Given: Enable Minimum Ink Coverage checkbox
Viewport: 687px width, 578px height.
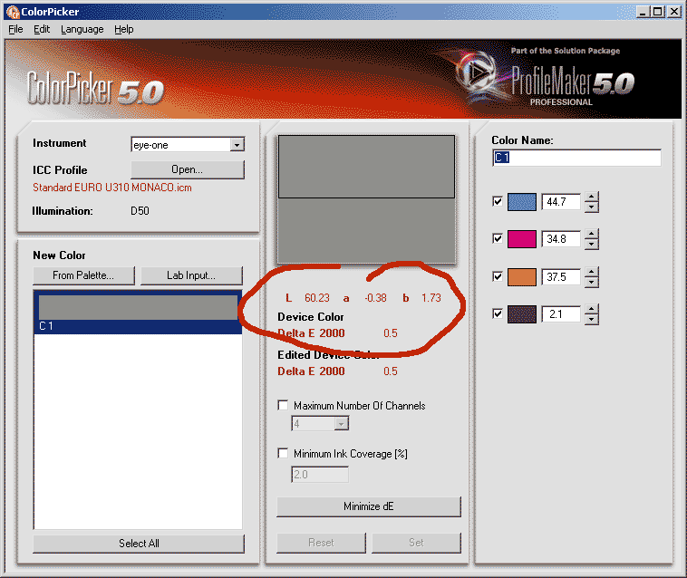Looking at the screenshot, I should point(283,453).
